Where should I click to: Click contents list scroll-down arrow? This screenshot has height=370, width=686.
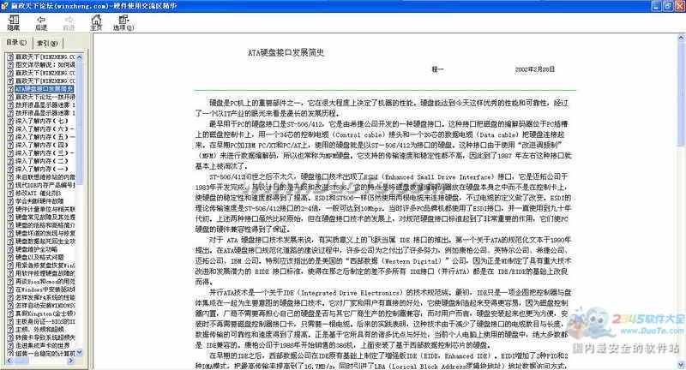click(x=79, y=353)
